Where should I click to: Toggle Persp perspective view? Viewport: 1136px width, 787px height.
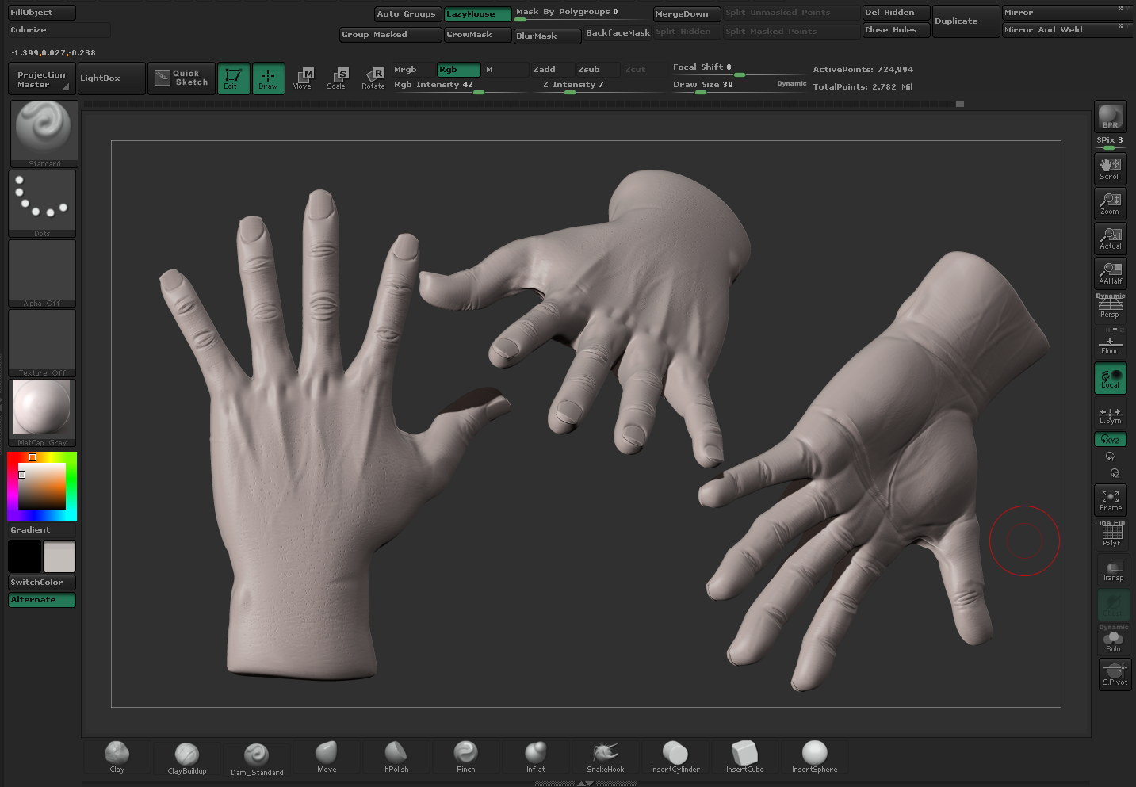1110,307
